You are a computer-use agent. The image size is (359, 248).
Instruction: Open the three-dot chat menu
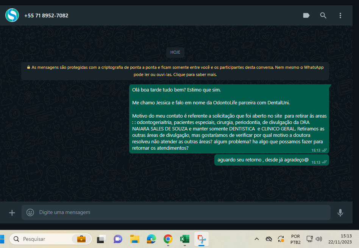pyautogui.click(x=340, y=15)
